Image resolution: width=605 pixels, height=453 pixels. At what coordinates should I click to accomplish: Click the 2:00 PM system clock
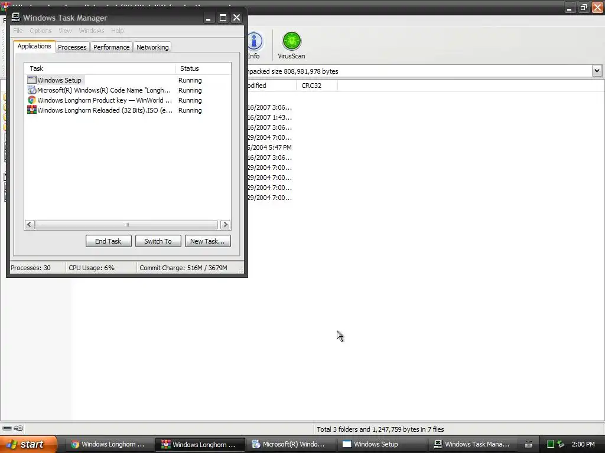click(x=583, y=444)
